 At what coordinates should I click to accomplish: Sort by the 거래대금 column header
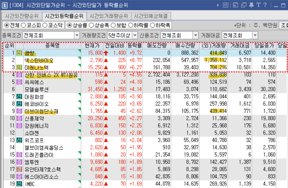tap(240, 46)
